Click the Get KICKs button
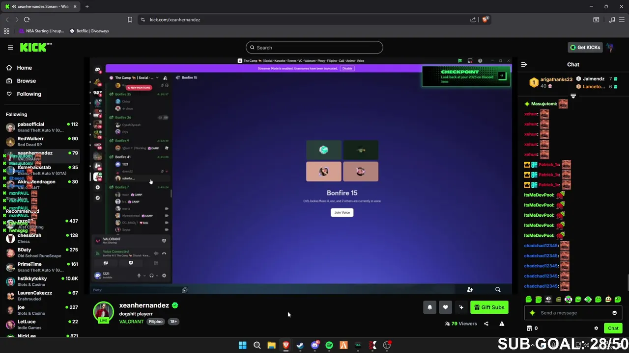Image resolution: width=629 pixels, height=353 pixels. coord(585,48)
